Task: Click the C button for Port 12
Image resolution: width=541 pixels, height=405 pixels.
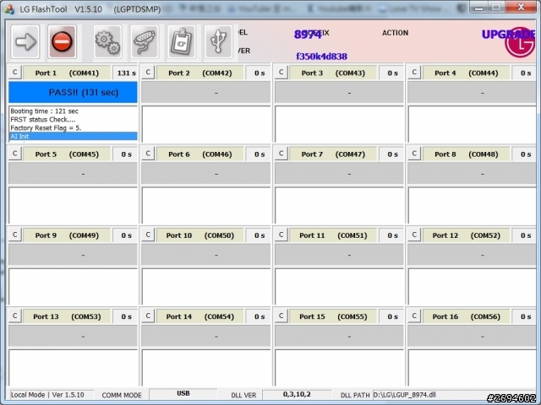Action: coord(414,235)
